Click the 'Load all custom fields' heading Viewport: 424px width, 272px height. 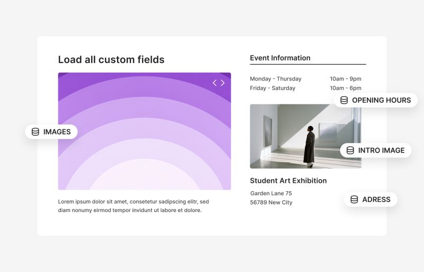pyautogui.click(x=111, y=59)
